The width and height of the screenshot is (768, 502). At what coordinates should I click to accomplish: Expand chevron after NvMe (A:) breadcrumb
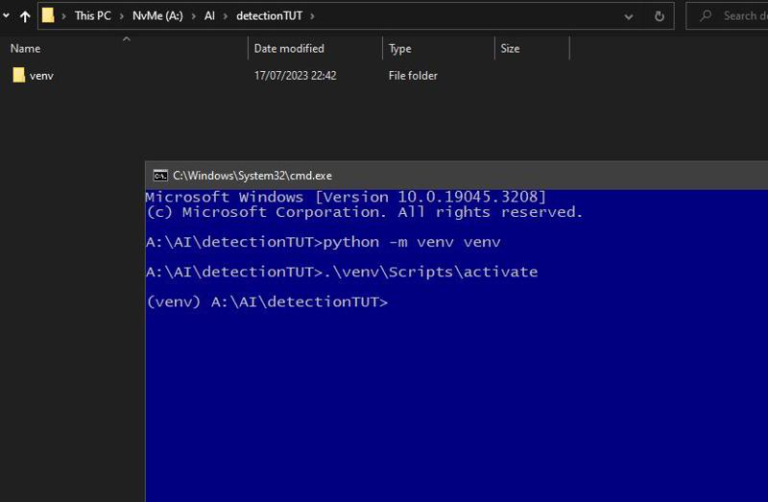(194, 16)
